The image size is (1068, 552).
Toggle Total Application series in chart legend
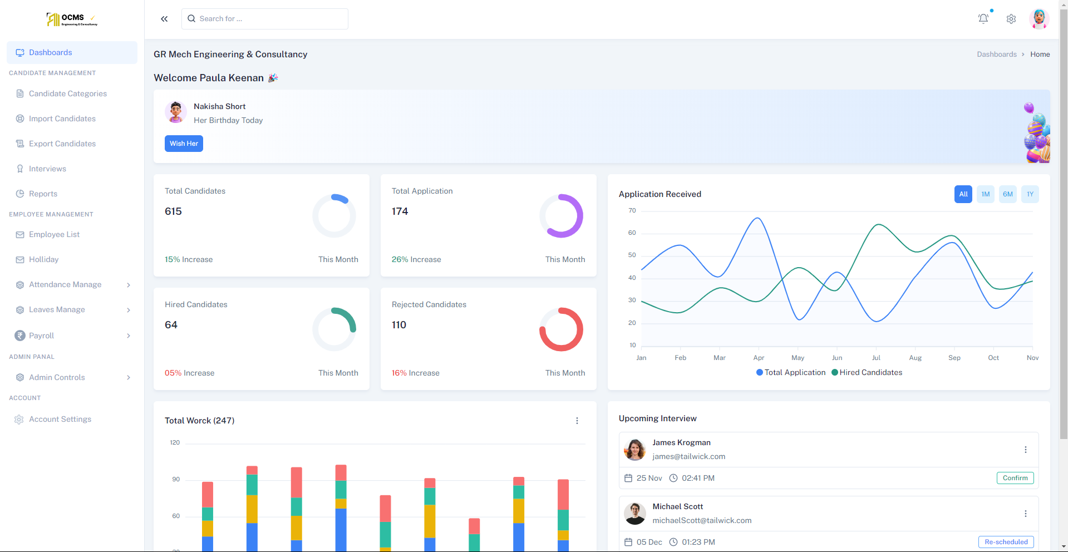[791, 372]
